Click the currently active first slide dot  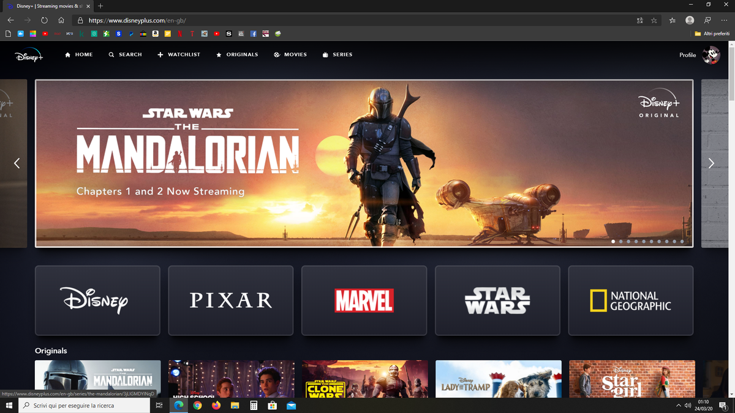[613, 241]
